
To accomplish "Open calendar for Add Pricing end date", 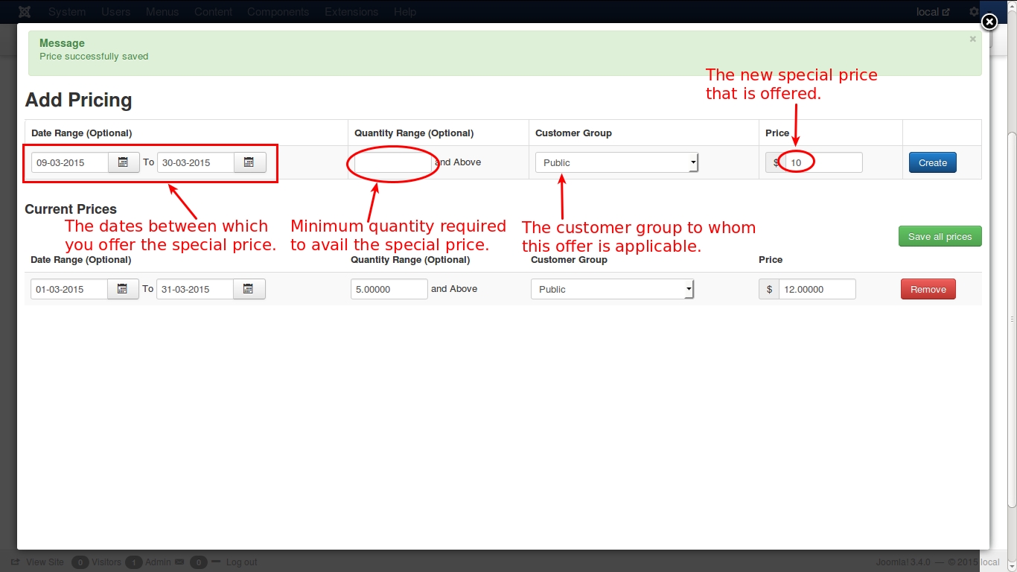I will pyautogui.click(x=249, y=162).
